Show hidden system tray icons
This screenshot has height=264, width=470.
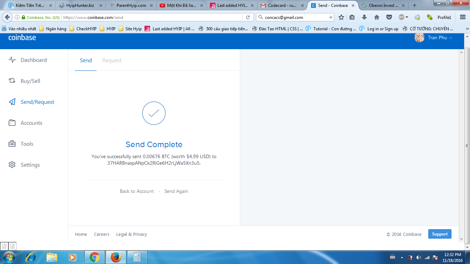402,257
